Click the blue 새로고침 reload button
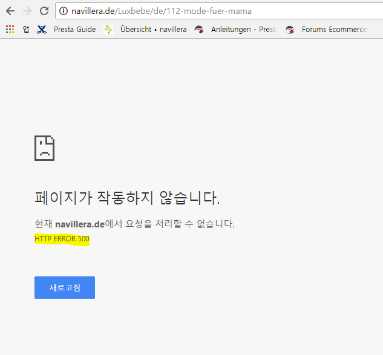Image resolution: width=383 pixels, height=355 pixels. 65,287
